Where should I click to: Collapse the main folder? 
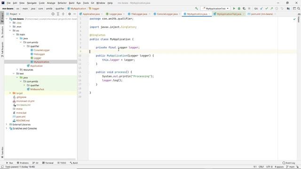click(x=14, y=34)
